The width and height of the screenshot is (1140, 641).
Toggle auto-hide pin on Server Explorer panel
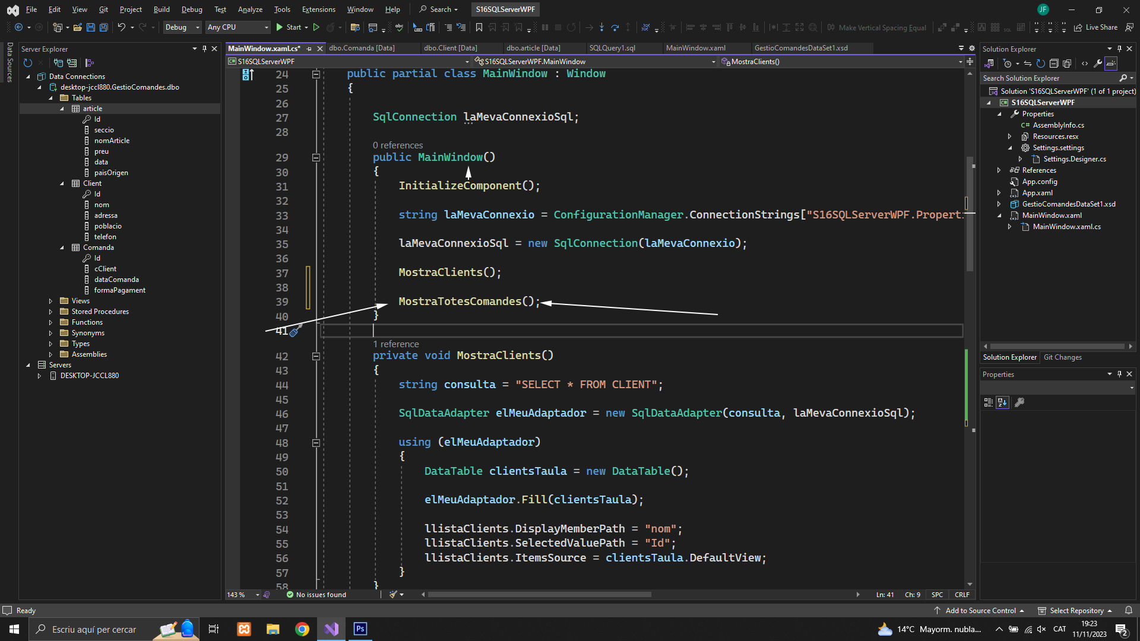click(x=204, y=49)
